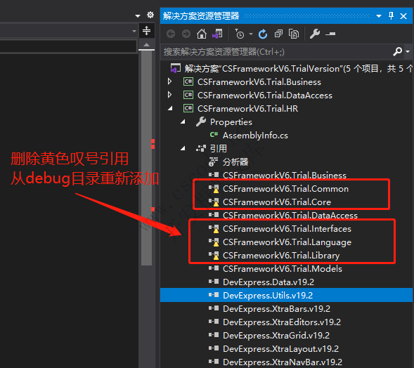Click the Forward navigation arrow in Solution Explorer
Viewport: 414px width, 368px height.
tap(186, 34)
